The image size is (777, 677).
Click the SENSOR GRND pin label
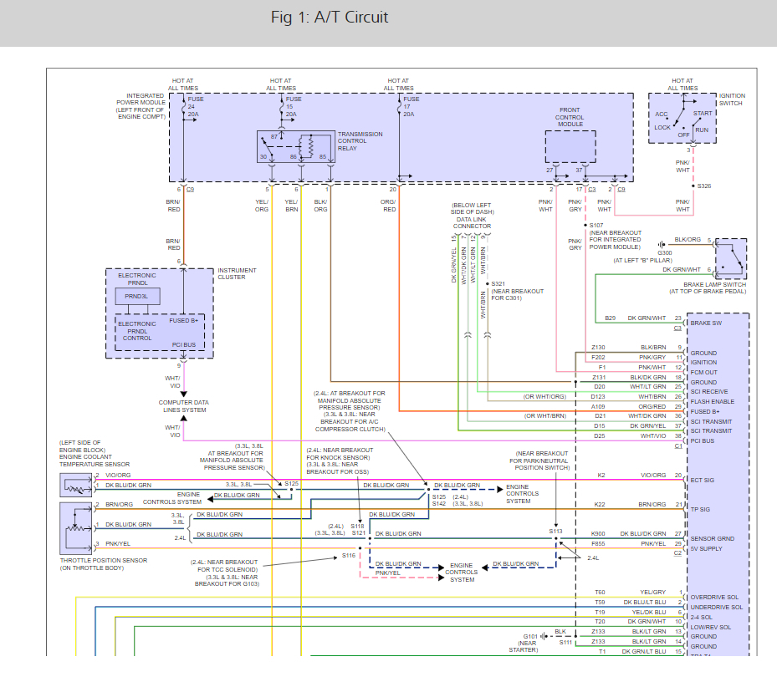[712, 539]
